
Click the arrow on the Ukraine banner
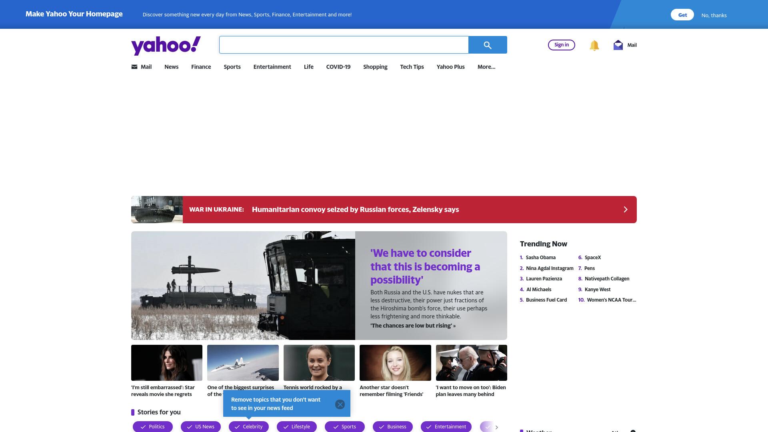(626, 210)
